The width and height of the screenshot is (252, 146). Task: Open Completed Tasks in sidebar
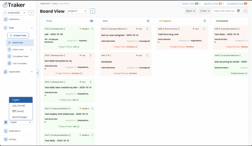(20, 56)
